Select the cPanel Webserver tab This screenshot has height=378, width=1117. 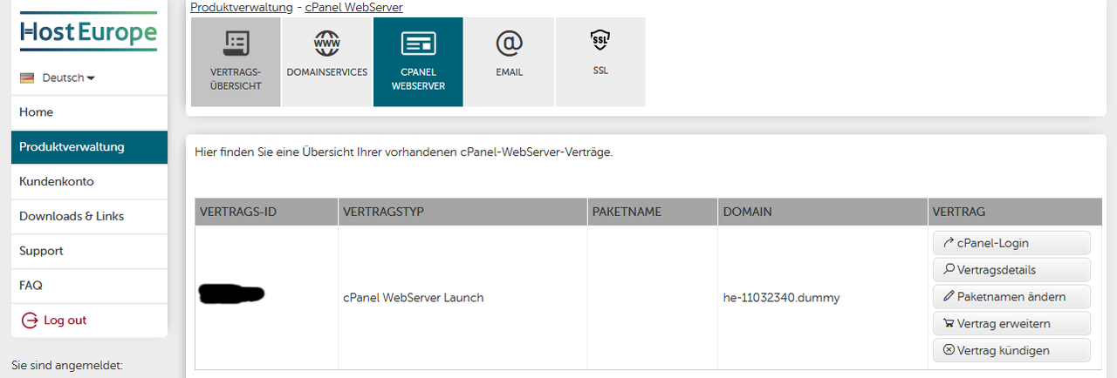tap(418, 62)
